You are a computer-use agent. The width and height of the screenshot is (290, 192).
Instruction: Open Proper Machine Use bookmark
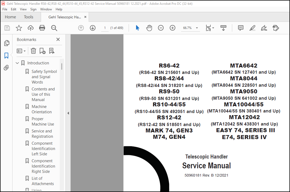pos(43,121)
